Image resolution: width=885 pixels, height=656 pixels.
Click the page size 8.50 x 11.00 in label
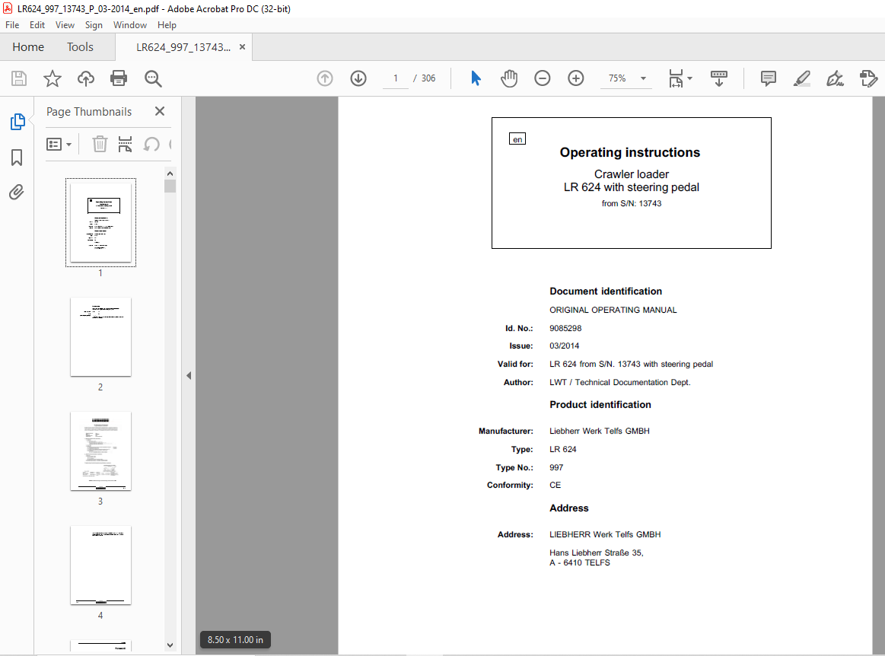(x=235, y=639)
